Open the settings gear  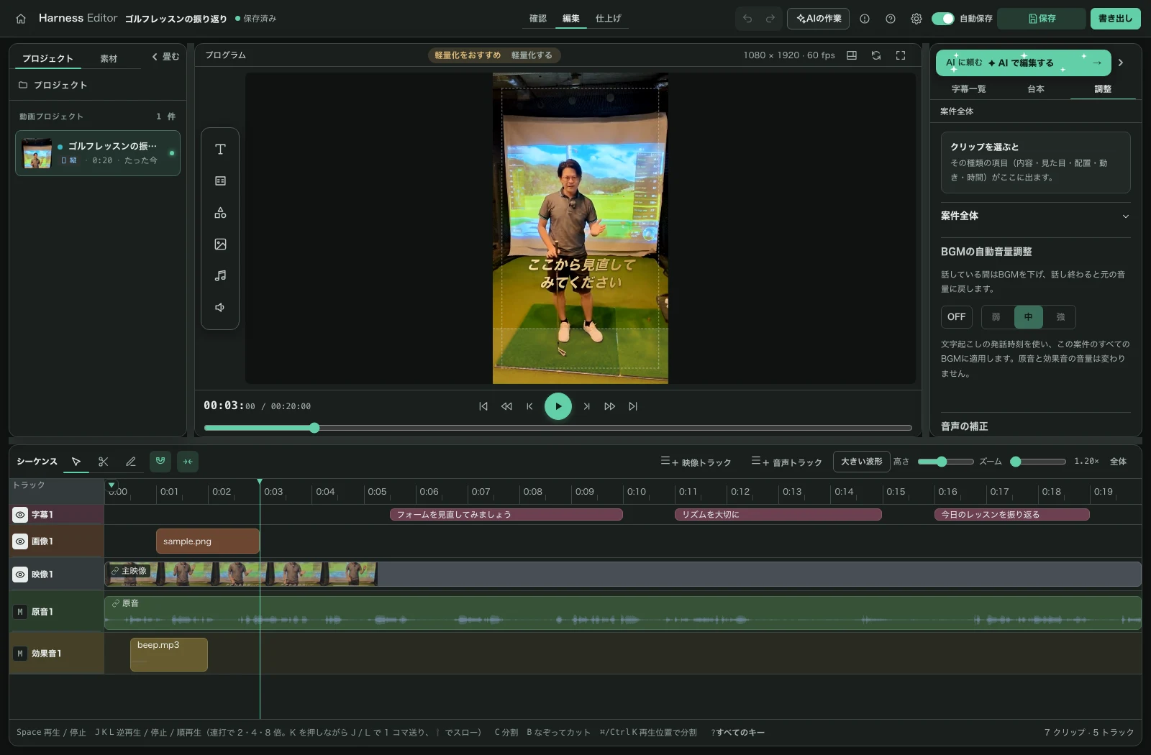(916, 19)
